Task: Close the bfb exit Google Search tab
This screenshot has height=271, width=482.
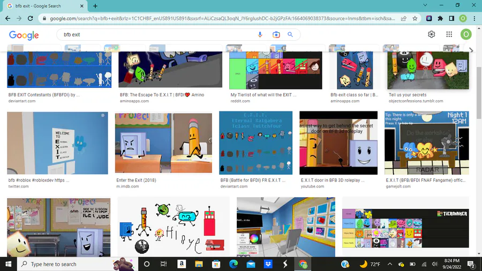Action: tap(82, 6)
